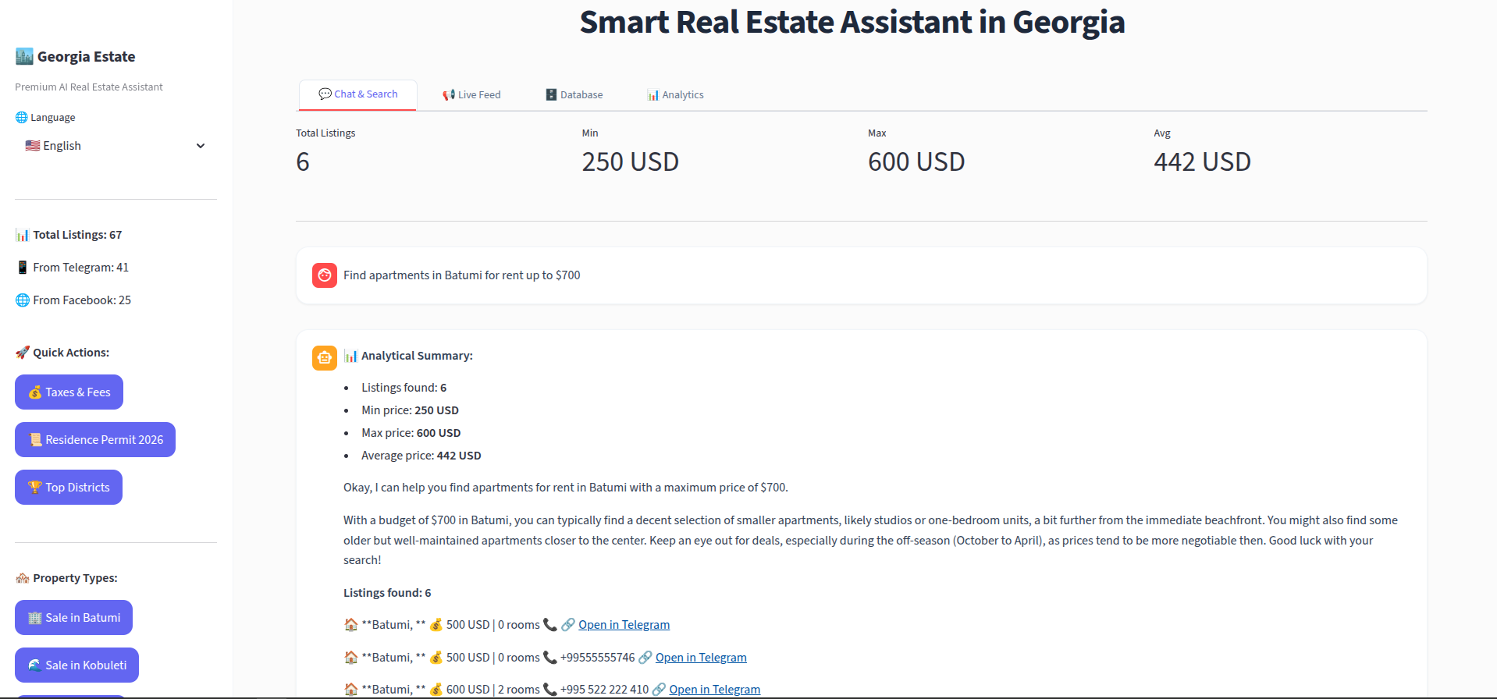Open the Live Feed tab
Viewport: 1497px width, 699px height.
click(471, 95)
